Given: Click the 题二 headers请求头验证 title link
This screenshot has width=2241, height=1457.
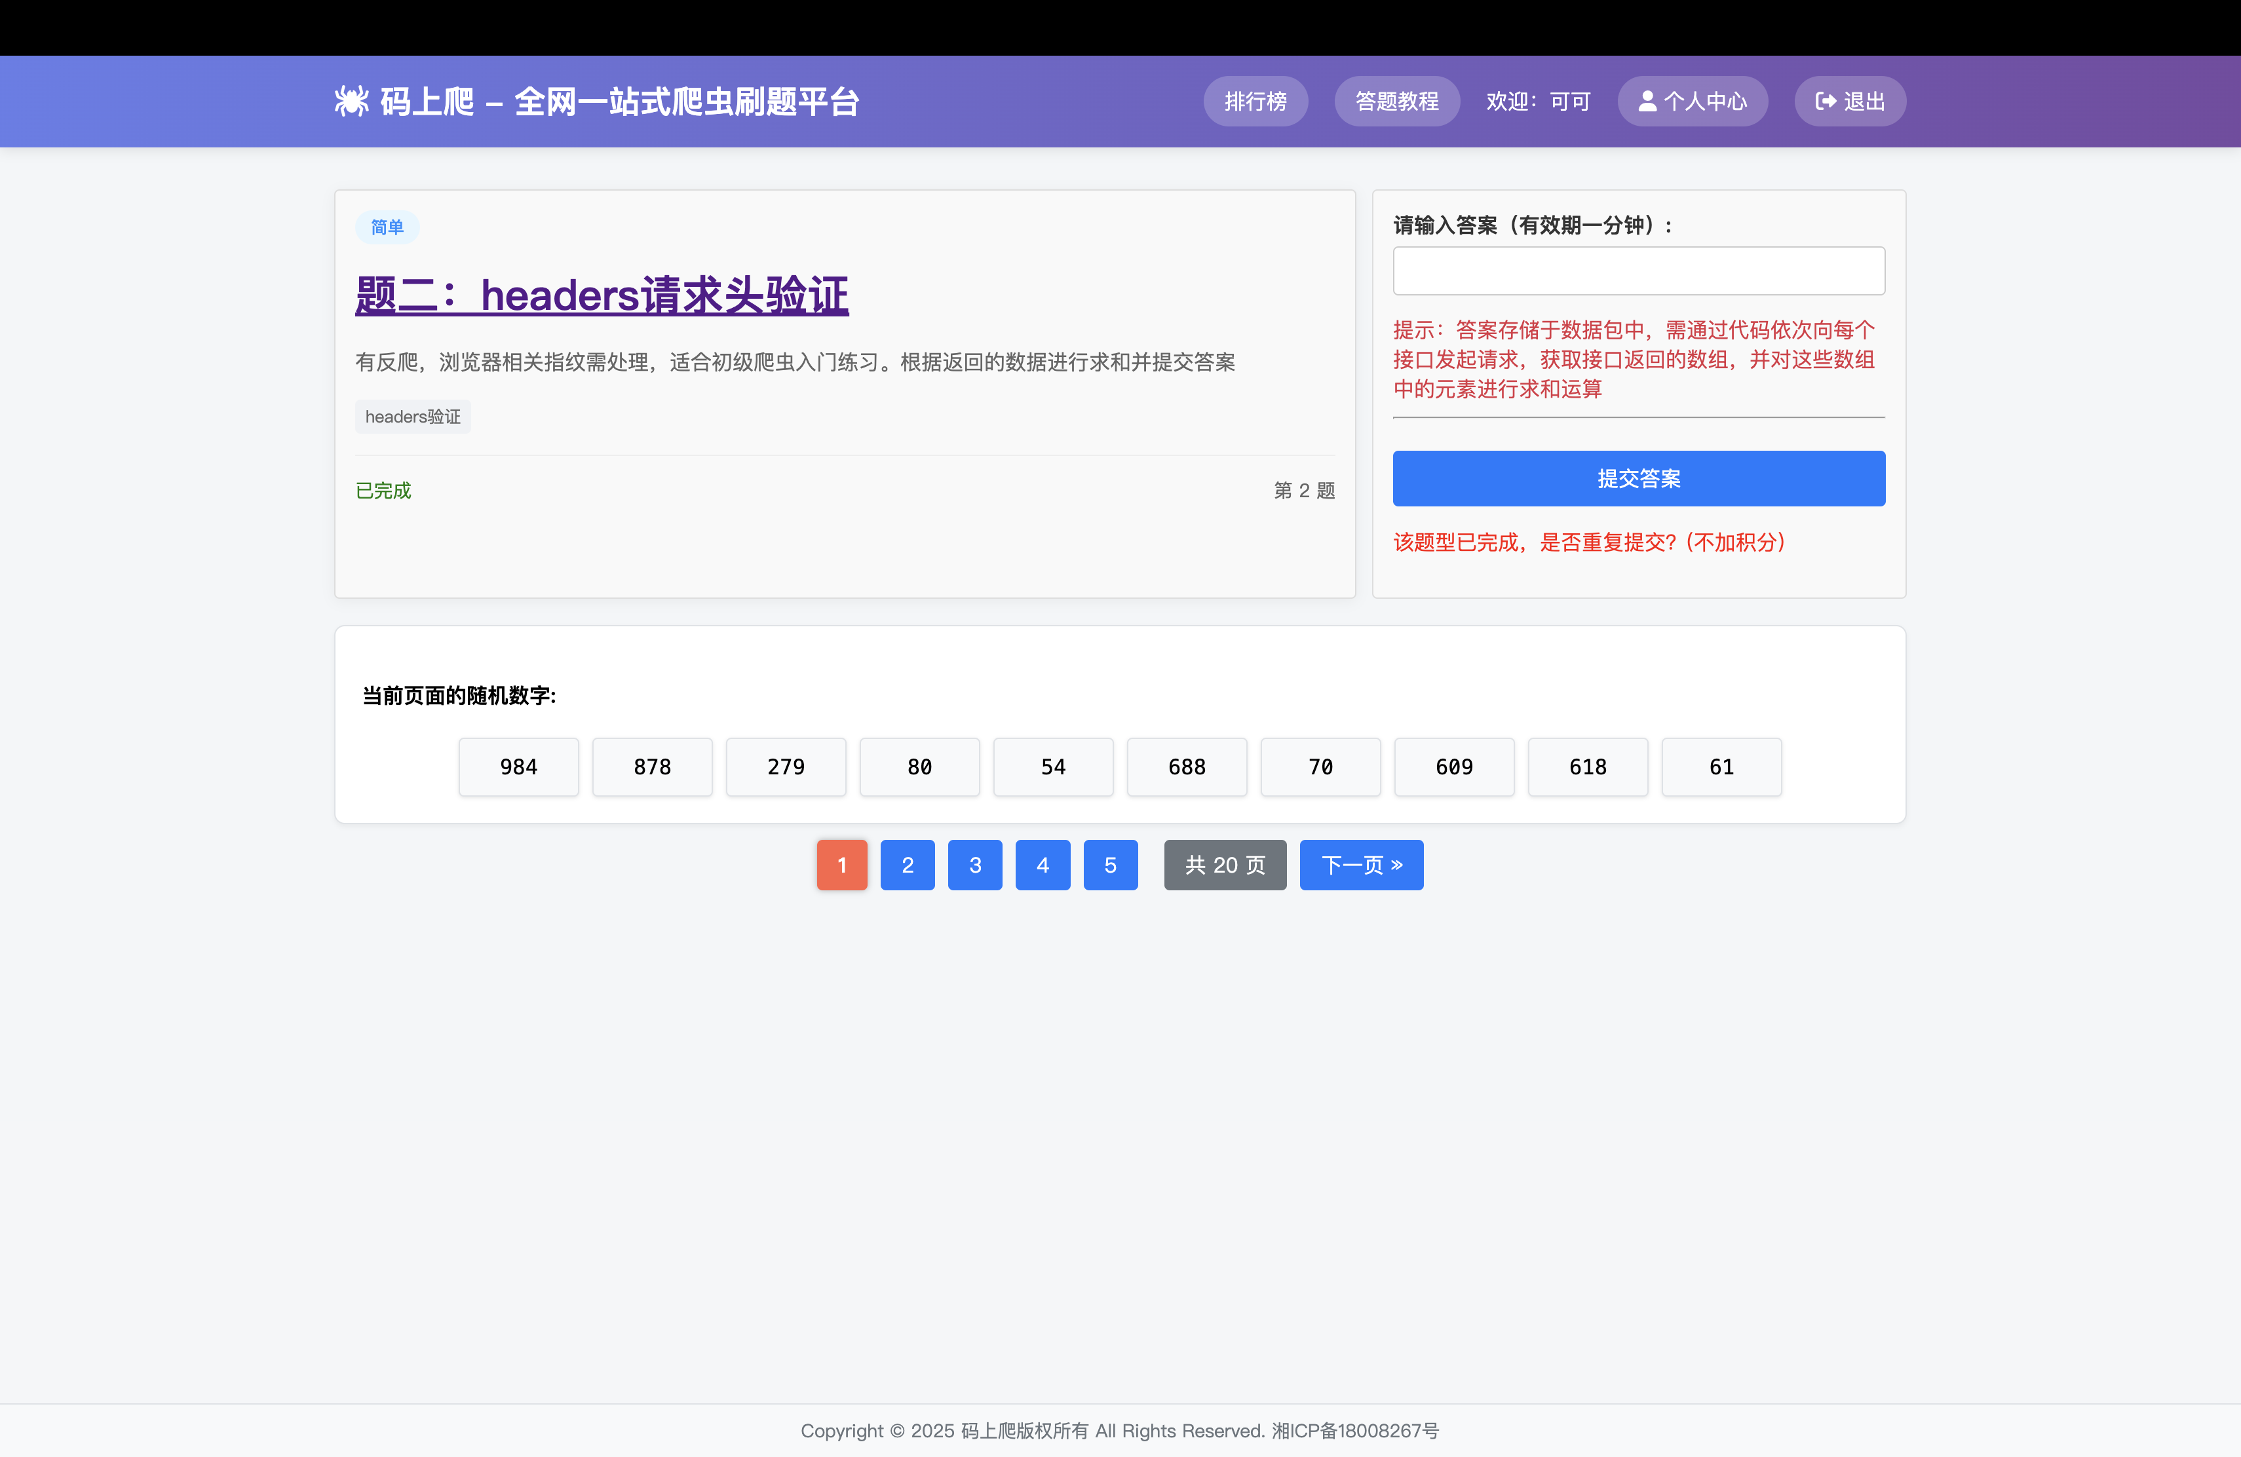Looking at the screenshot, I should click(602, 295).
